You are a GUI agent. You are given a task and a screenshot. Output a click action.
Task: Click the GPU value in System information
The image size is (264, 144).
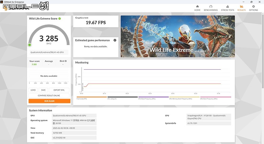point(74,116)
